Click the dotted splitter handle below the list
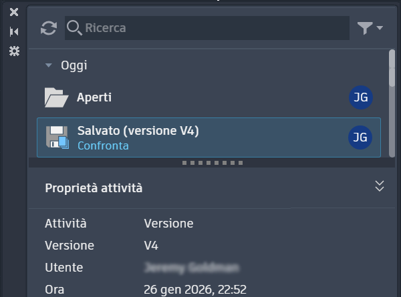Screen dimensions: 401x297 click(x=213, y=163)
